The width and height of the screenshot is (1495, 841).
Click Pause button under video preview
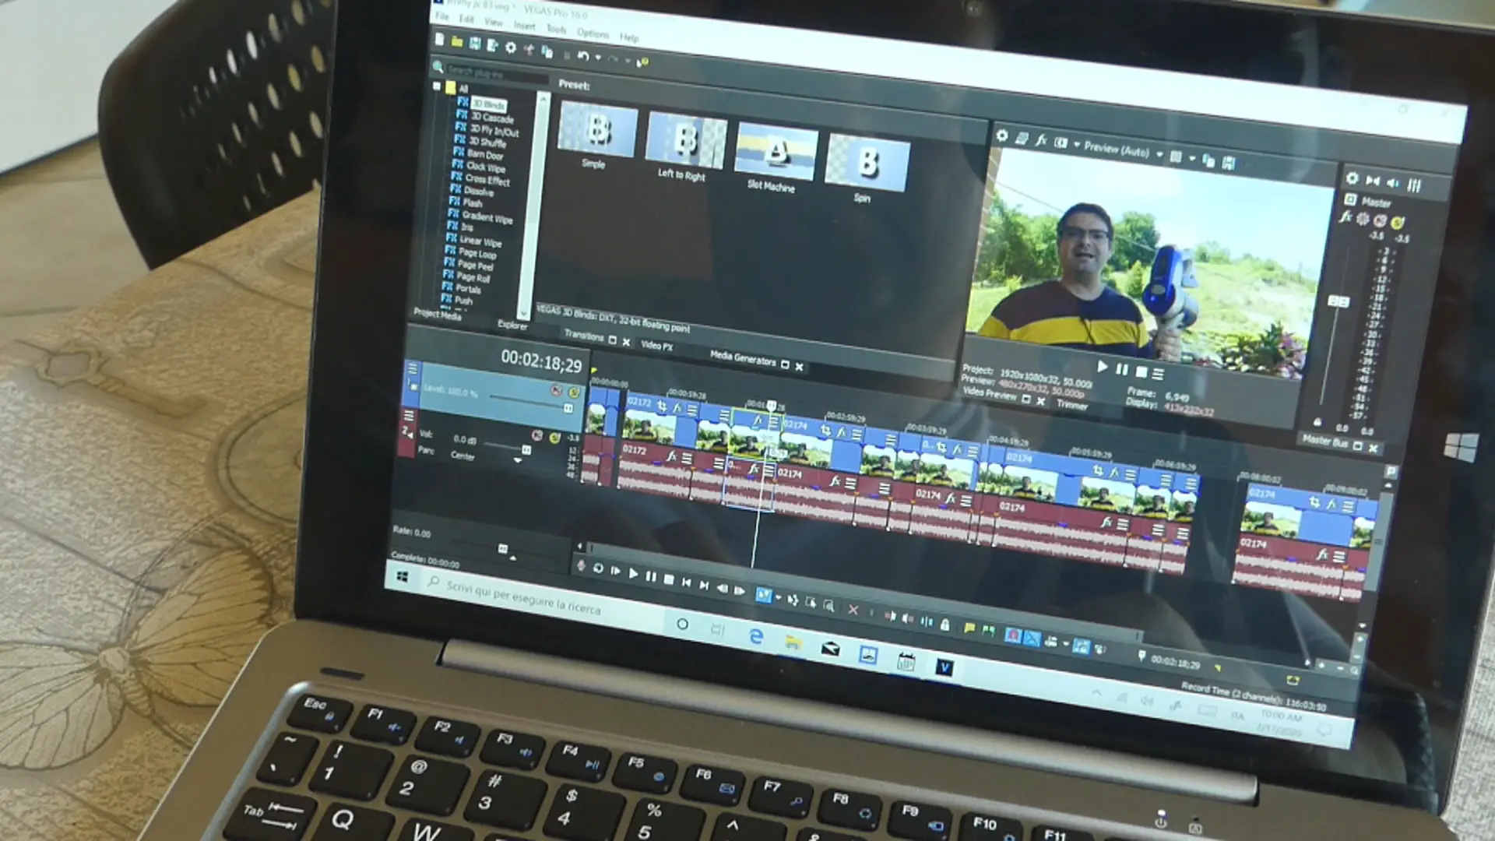coord(1122,369)
